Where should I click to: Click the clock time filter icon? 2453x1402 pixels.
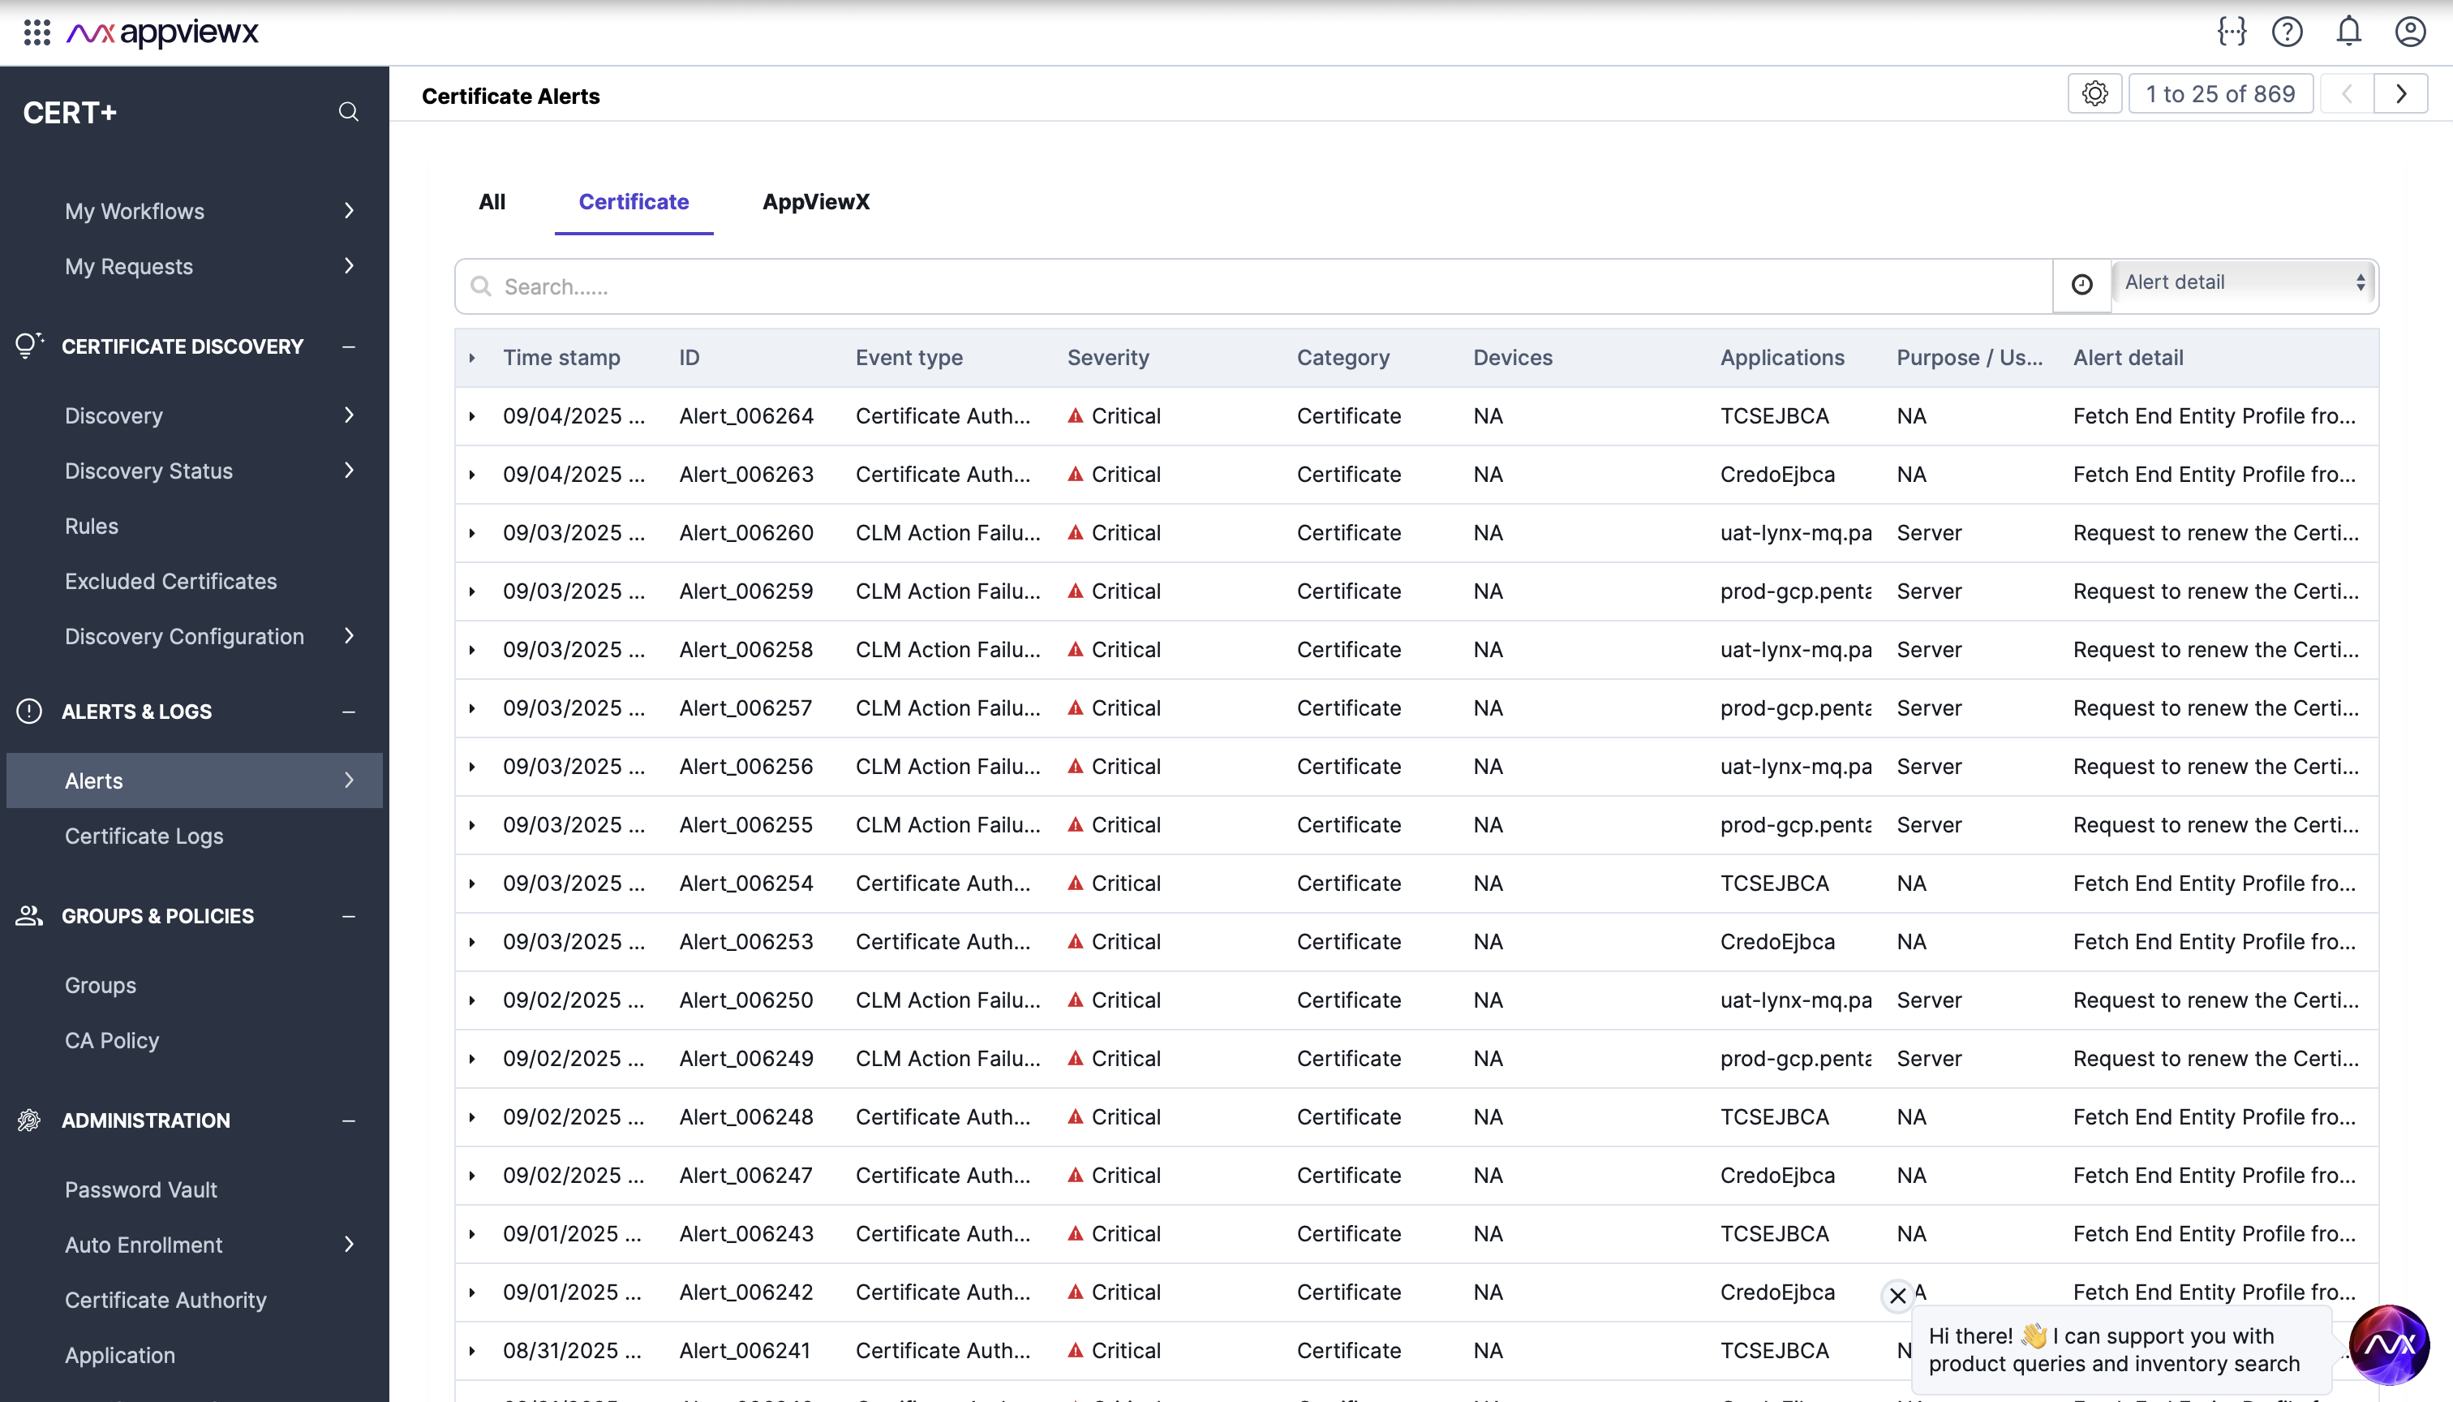click(2082, 285)
